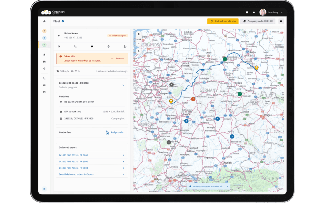
Task: Click the notification bell in the top bar
Action: coord(254,12)
